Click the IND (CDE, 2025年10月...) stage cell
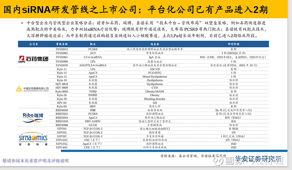 [x=233, y=57]
